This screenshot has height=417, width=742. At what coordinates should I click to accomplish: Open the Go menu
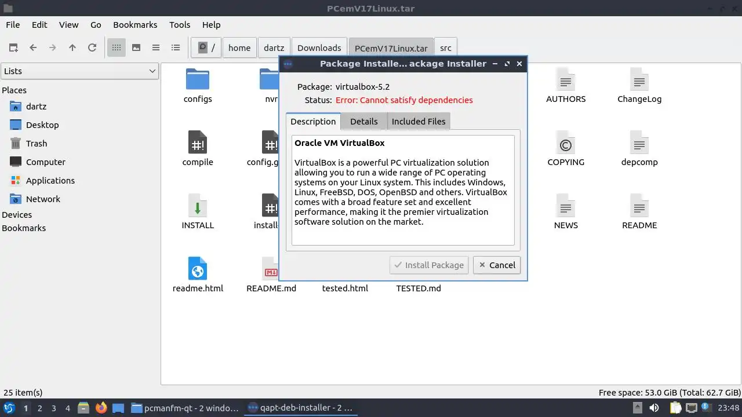[x=96, y=25]
